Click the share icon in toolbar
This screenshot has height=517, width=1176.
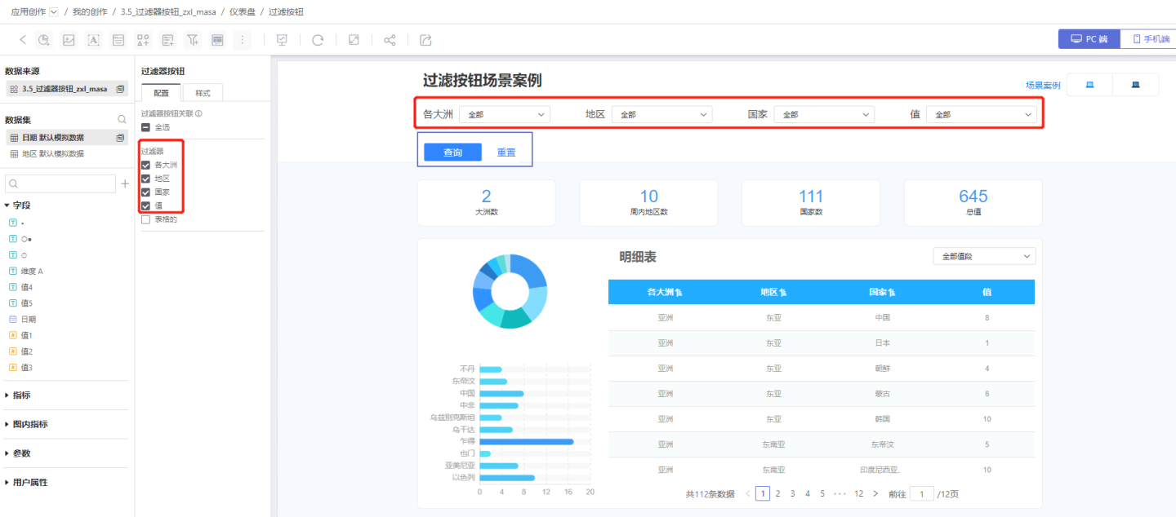(x=390, y=40)
